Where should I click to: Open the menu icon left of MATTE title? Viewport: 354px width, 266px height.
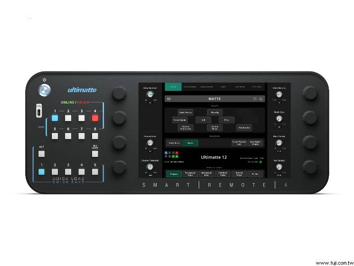(169, 99)
